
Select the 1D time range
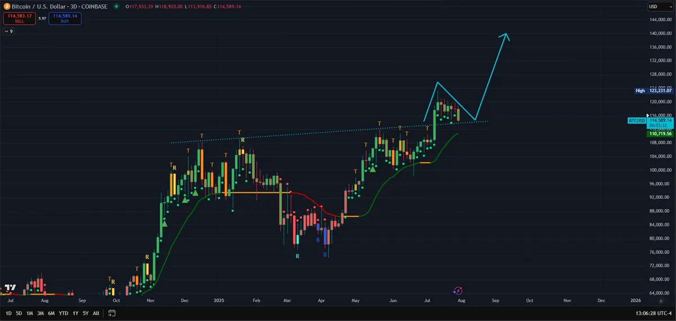click(x=8, y=313)
